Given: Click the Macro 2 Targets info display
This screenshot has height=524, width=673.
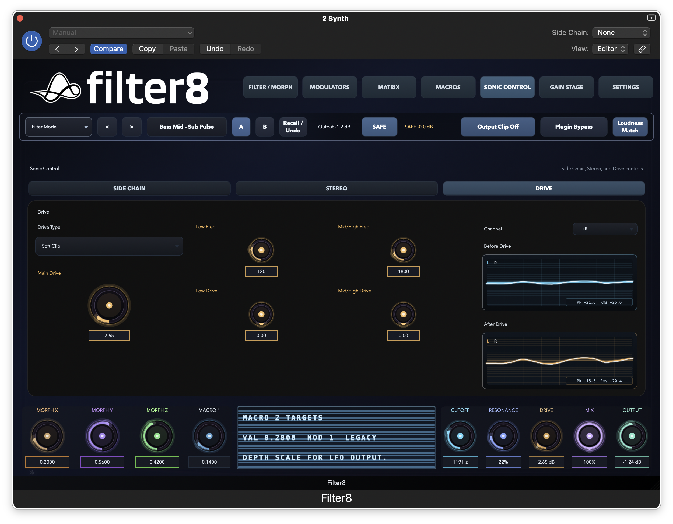Looking at the screenshot, I should pyautogui.click(x=336, y=437).
